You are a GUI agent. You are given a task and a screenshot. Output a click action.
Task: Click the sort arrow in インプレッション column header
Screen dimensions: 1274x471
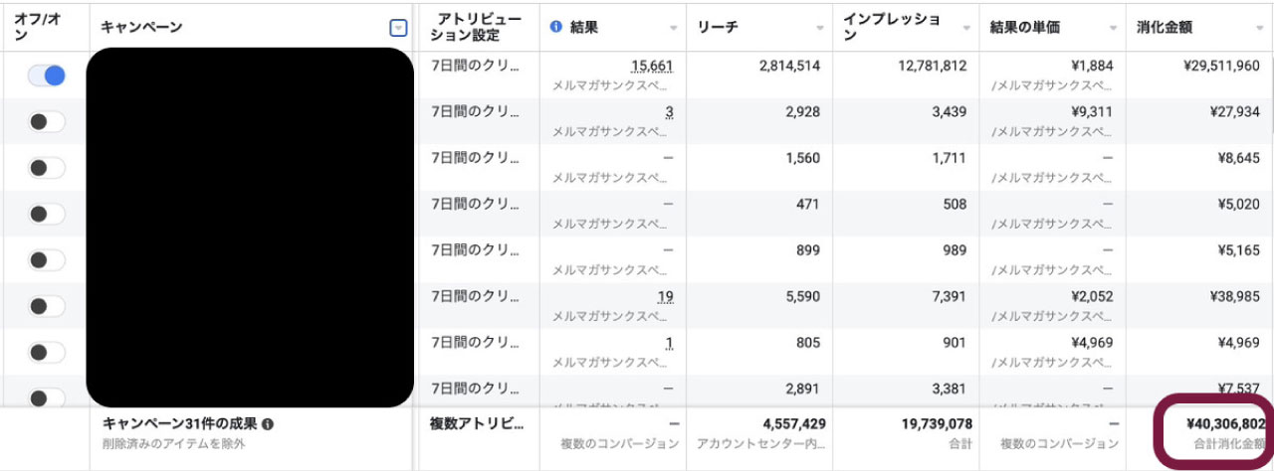point(967,28)
